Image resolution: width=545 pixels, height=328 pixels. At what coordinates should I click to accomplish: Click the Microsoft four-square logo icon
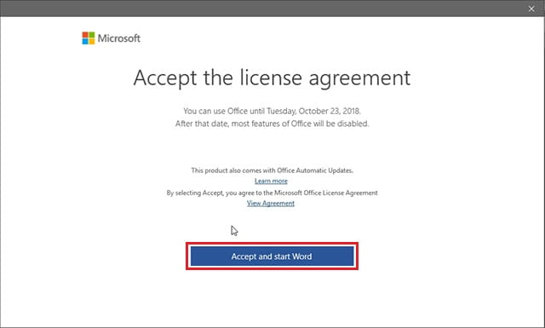pos(89,38)
